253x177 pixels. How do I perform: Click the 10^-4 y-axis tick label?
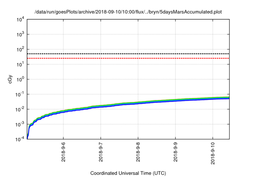pos(20,139)
